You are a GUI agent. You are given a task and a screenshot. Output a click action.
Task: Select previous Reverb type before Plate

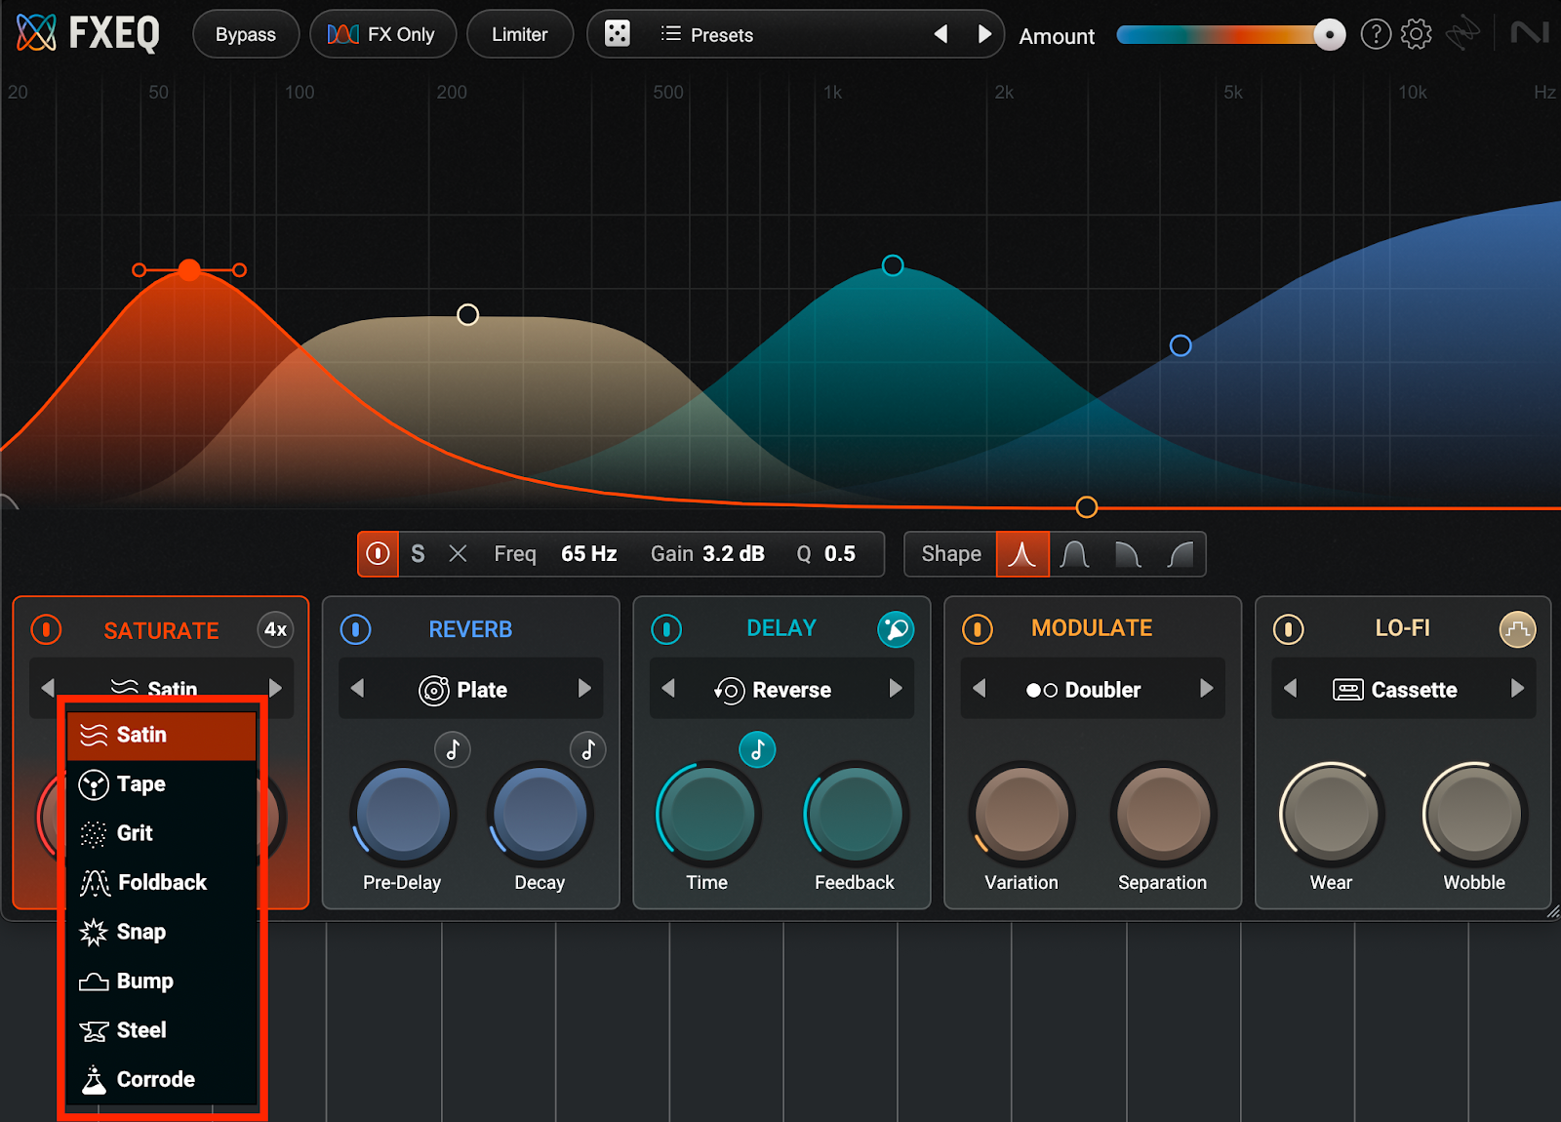(357, 689)
